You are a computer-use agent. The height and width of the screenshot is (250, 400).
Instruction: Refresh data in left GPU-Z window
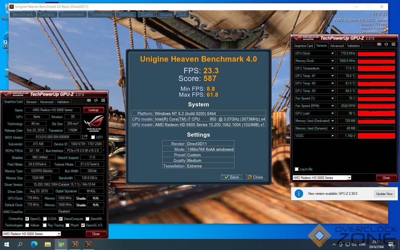tap(96, 100)
